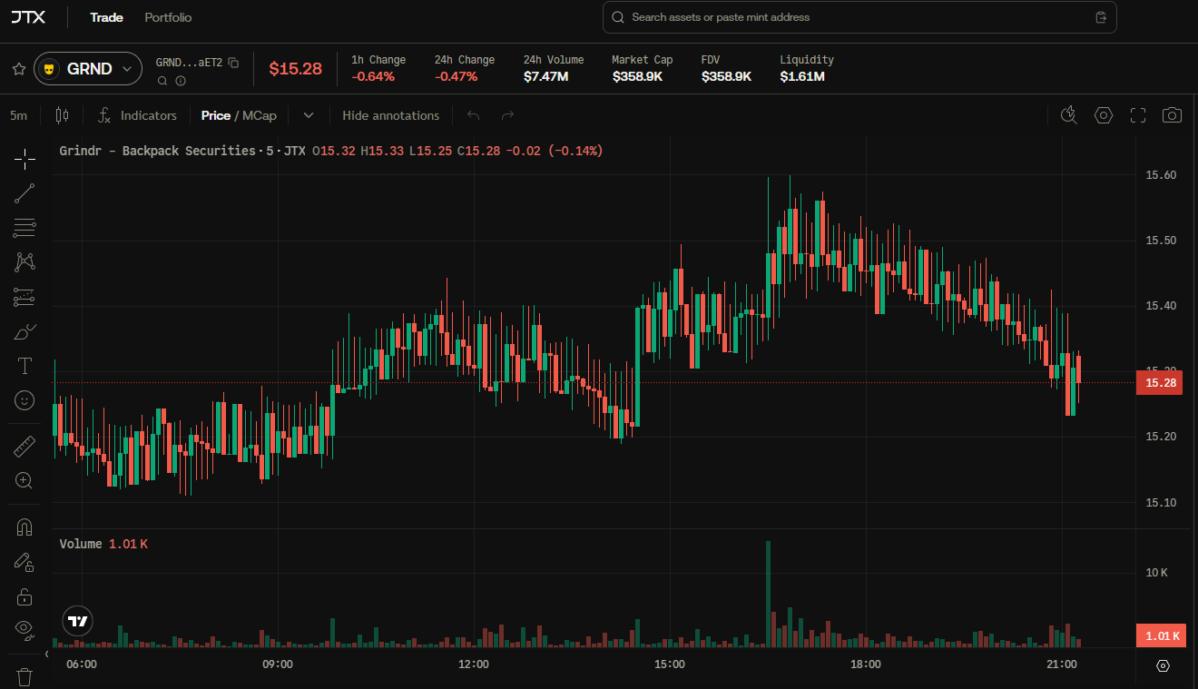This screenshot has height=689, width=1198.
Task: Click the 12:00 time axis label
Action: point(474,664)
